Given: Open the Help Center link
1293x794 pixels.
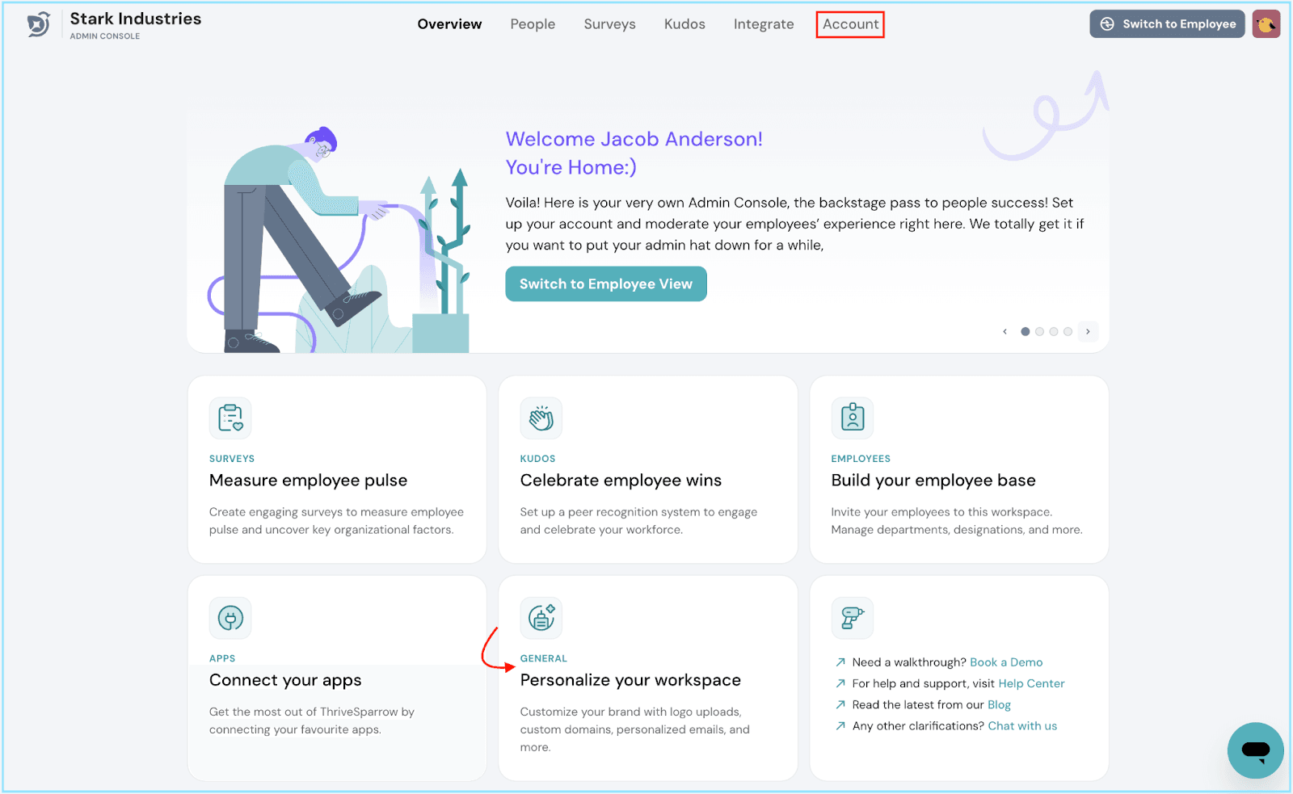Looking at the screenshot, I should 1031,683.
